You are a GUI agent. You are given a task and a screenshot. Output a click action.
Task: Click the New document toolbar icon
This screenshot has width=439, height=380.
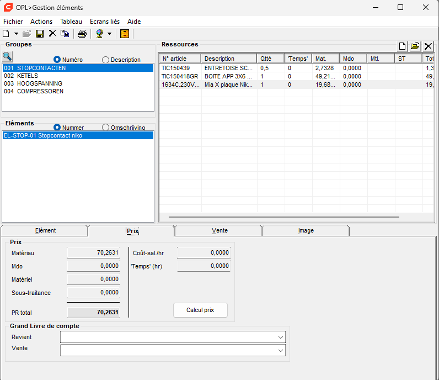click(x=6, y=34)
